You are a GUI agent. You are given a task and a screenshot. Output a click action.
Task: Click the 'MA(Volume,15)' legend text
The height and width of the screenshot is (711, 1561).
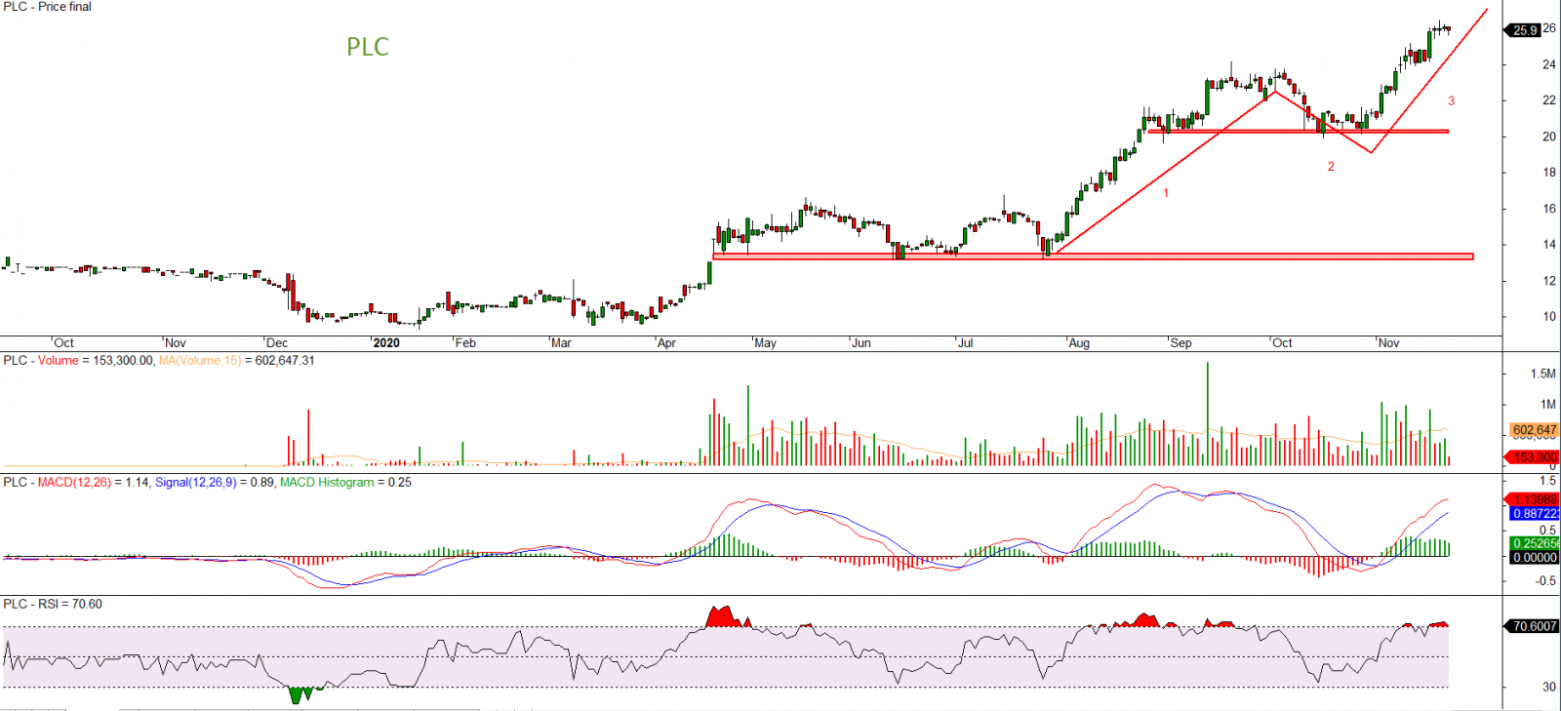coord(199,361)
